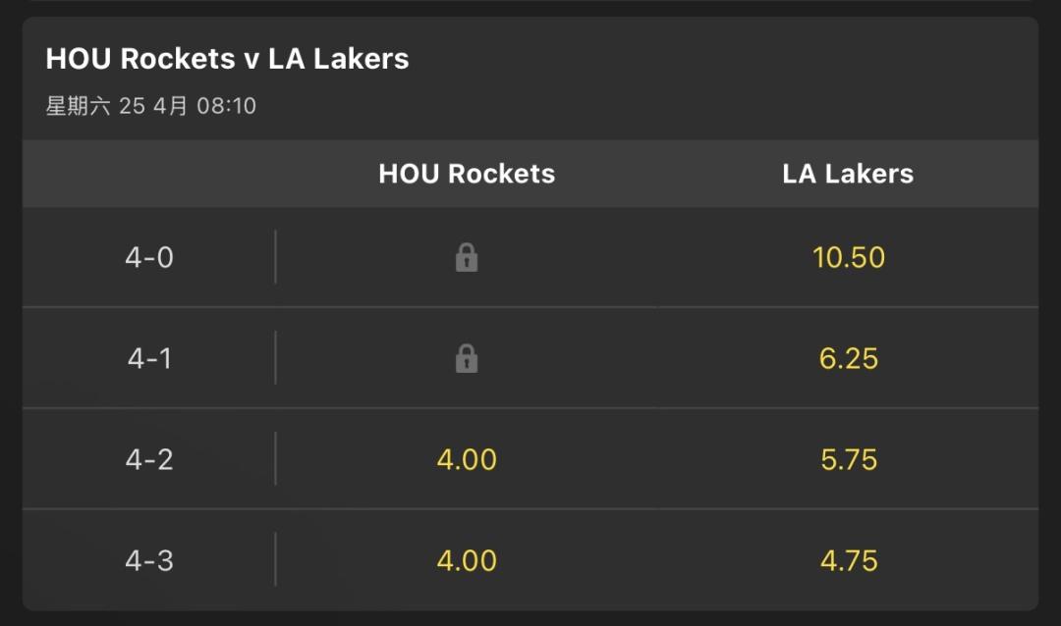
Task: Select the 4-1 series score row label
Action: coord(149,359)
